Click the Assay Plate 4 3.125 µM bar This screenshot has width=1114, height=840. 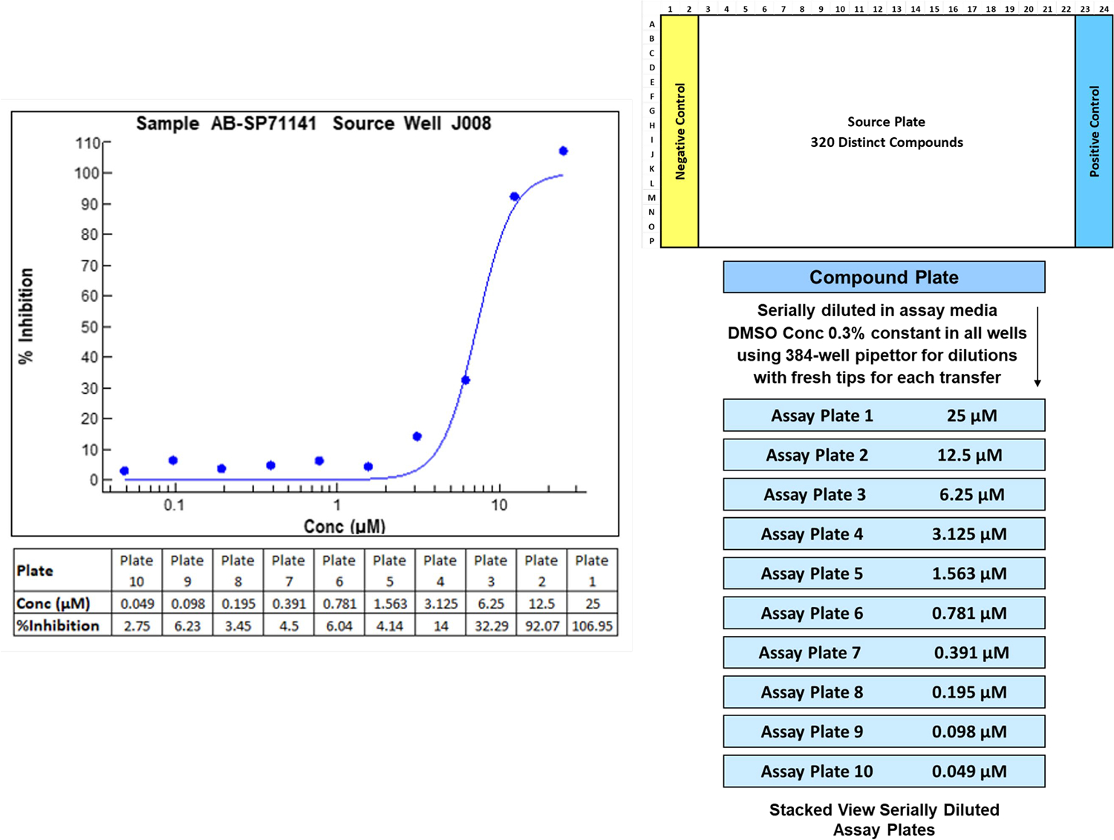click(x=884, y=534)
